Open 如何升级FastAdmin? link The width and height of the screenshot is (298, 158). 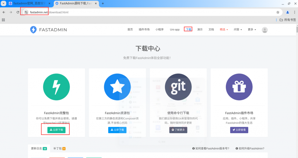[x=250, y=148]
